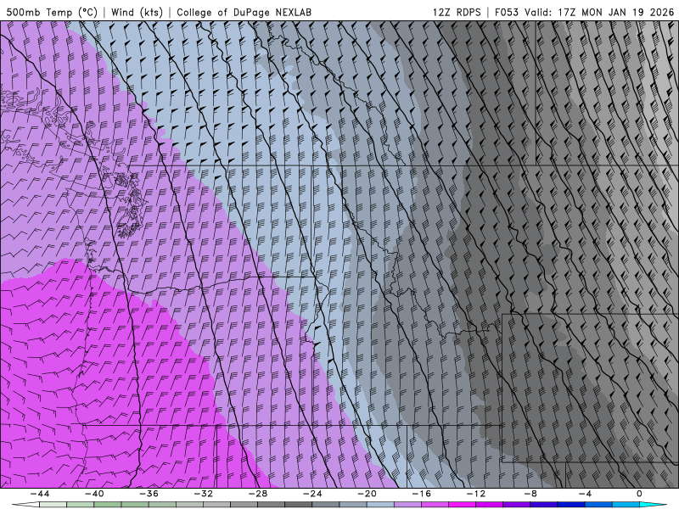Click the -8 colorbar label

click(x=530, y=494)
